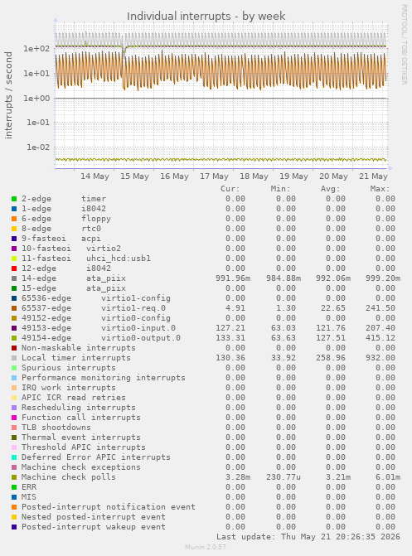Click the orange floppy legend swatch
Screen dimensions: 412x556
pyautogui.click(x=14, y=219)
